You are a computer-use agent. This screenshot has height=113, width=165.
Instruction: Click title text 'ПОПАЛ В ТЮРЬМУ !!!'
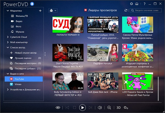point(68,35)
